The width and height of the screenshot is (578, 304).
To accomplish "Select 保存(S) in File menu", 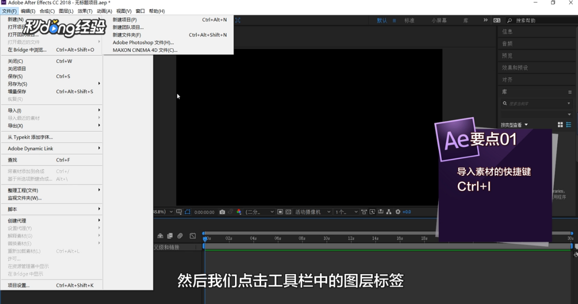I will pyautogui.click(x=52, y=76).
